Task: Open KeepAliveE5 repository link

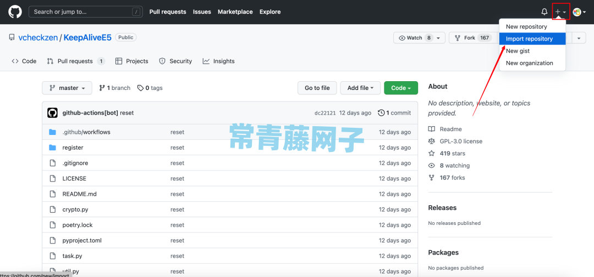Action: (87, 37)
